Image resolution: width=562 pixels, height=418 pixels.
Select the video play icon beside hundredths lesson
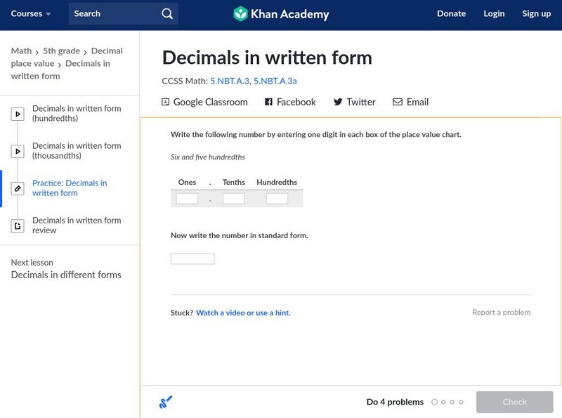pyautogui.click(x=18, y=113)
